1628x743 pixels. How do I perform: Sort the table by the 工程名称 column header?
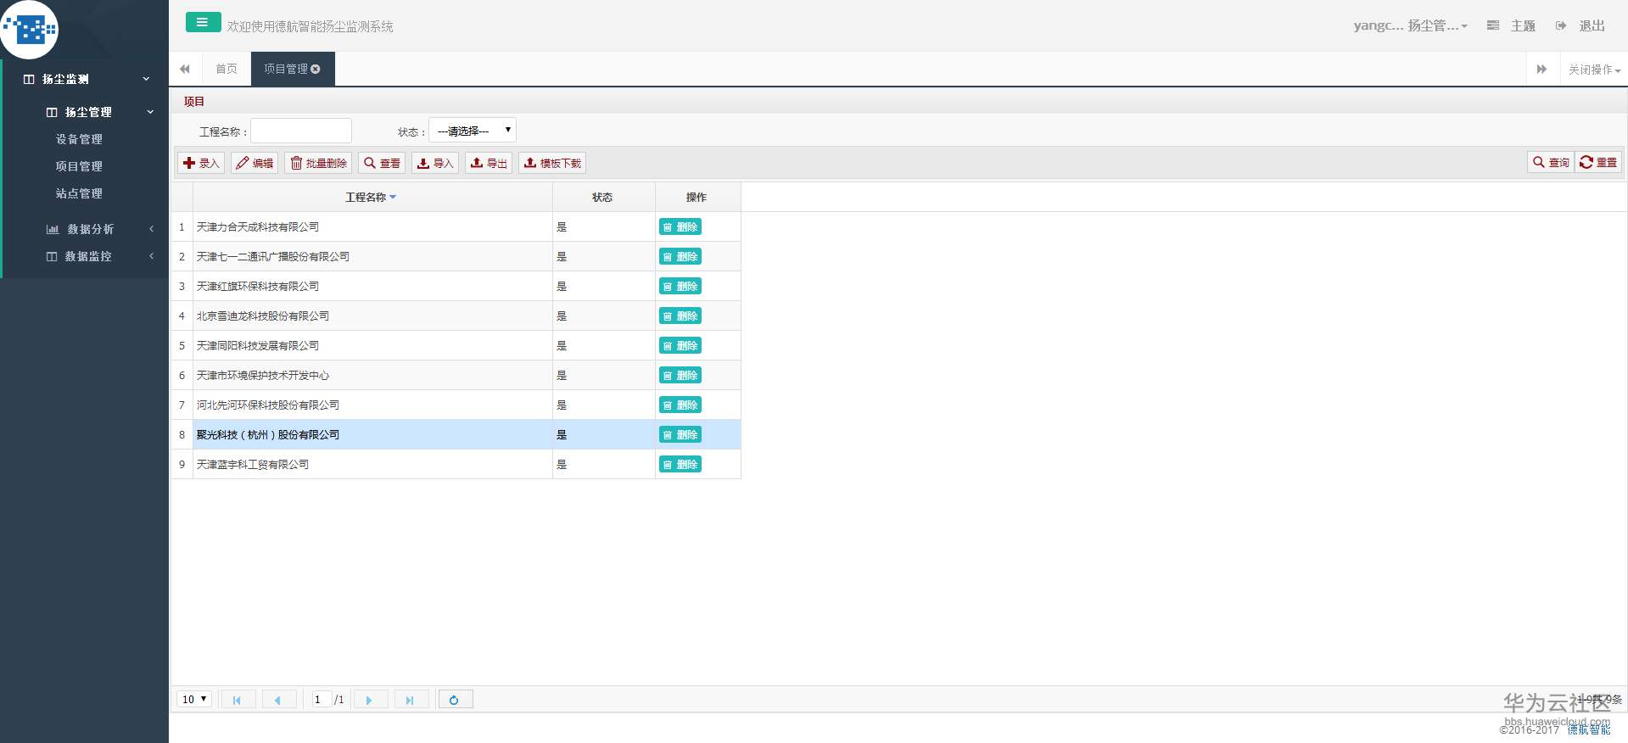pos(371,198)
